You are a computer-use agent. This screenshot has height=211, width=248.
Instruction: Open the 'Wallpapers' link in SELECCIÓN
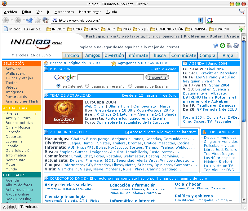[15, 73]
